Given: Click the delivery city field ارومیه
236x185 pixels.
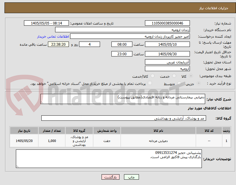Looking at the screenshot, I should pyautogui.click(x=167, y=68).
